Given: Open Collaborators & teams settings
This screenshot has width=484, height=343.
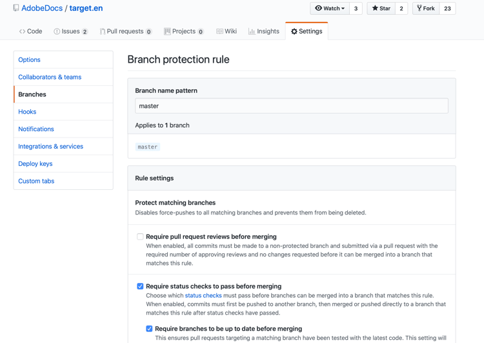Looking at the screenshot, I should (x=50, y=77).
